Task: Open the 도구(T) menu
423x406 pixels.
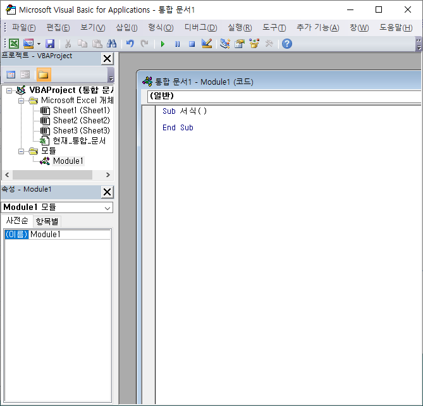Action: click(x=274, y=28)
